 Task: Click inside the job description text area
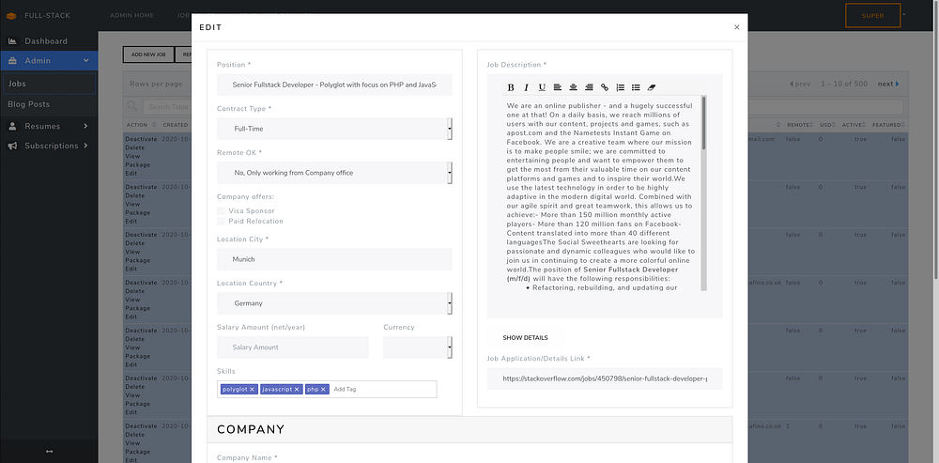point(602,193)
